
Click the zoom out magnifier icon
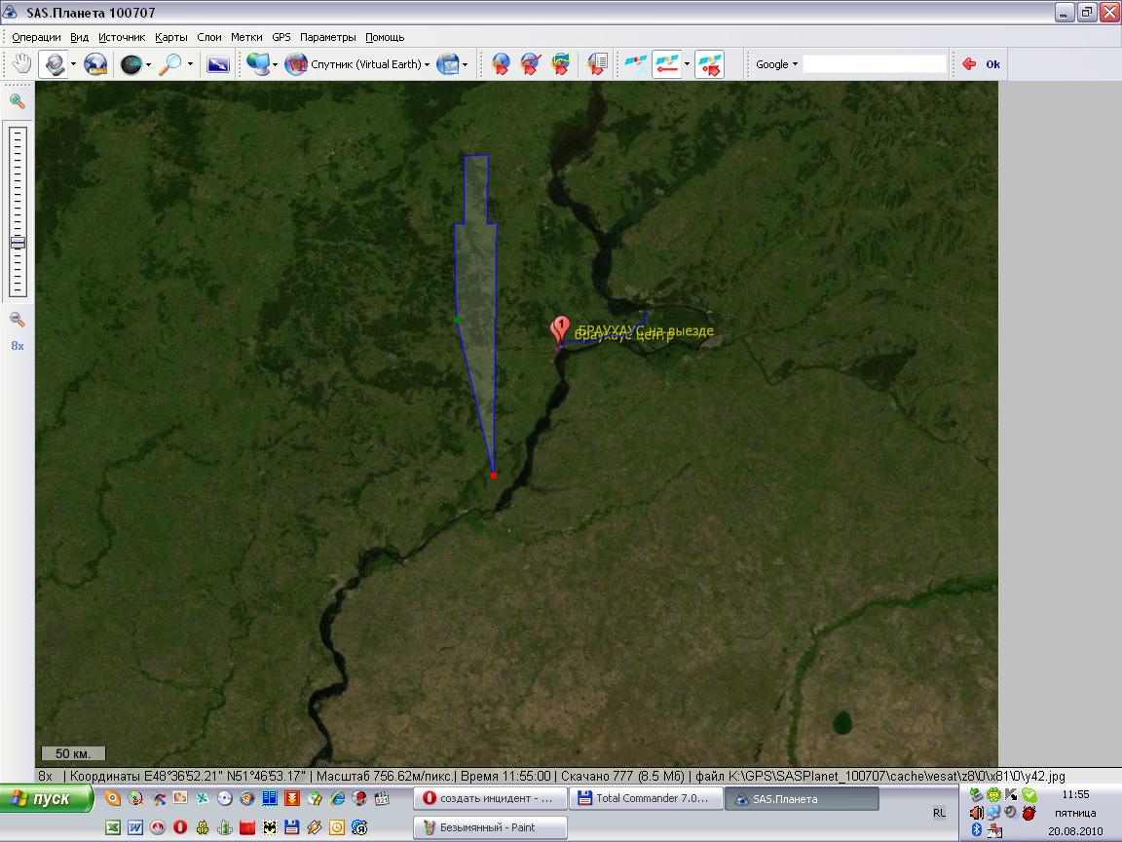[18, 320]
